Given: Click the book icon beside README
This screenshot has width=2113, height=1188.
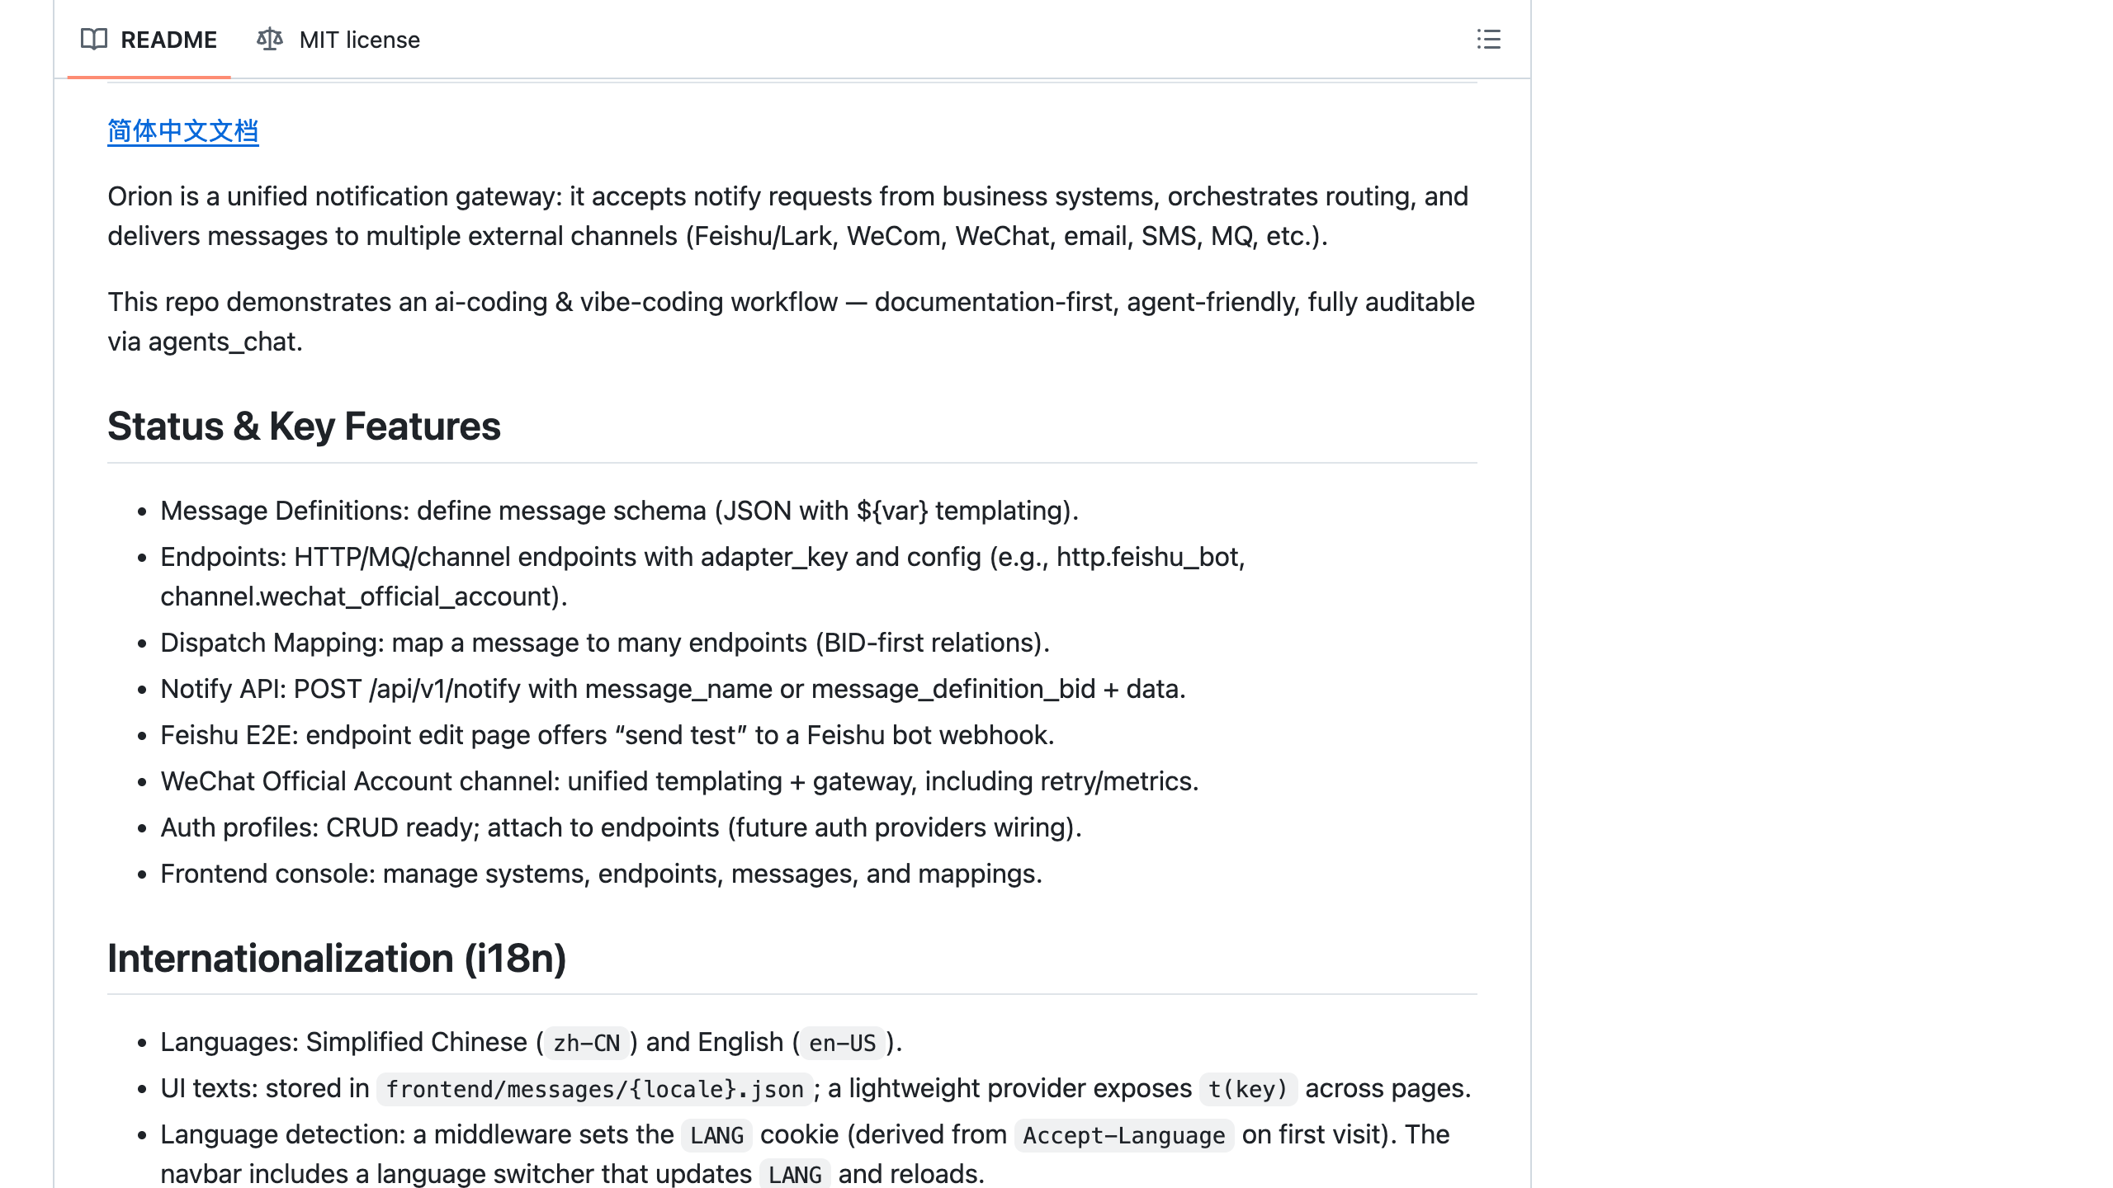Looking at the screenshot, I should [x=93, y=40].
